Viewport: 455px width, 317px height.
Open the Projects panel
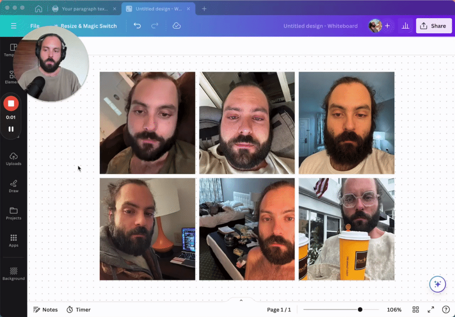pos(13,214)
